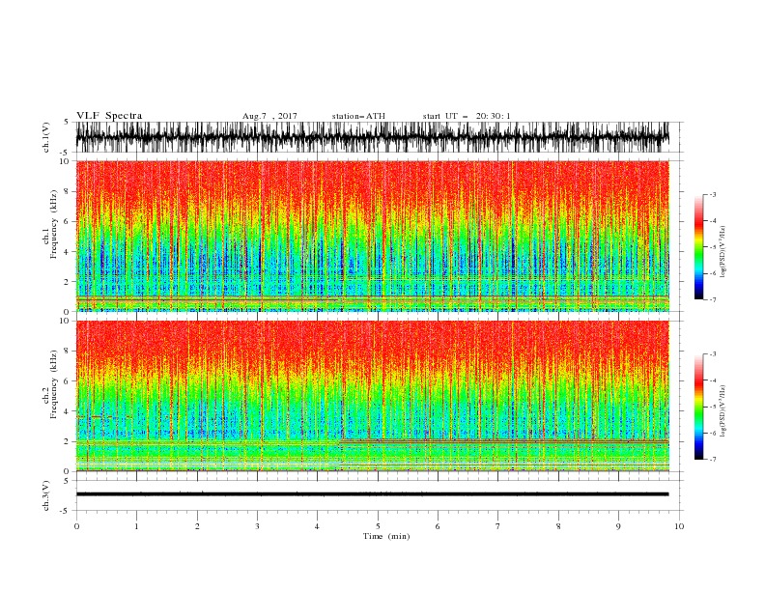Click the ch.3 voltage waveform trace
765x591 pixels.
[373, 494]
